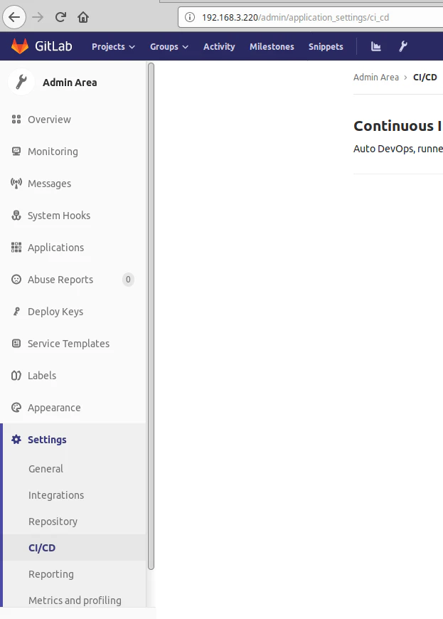This screenshot has width=443, height=619.
Task: Click the Labels tag icon
Action: click(x=16, y=375)
